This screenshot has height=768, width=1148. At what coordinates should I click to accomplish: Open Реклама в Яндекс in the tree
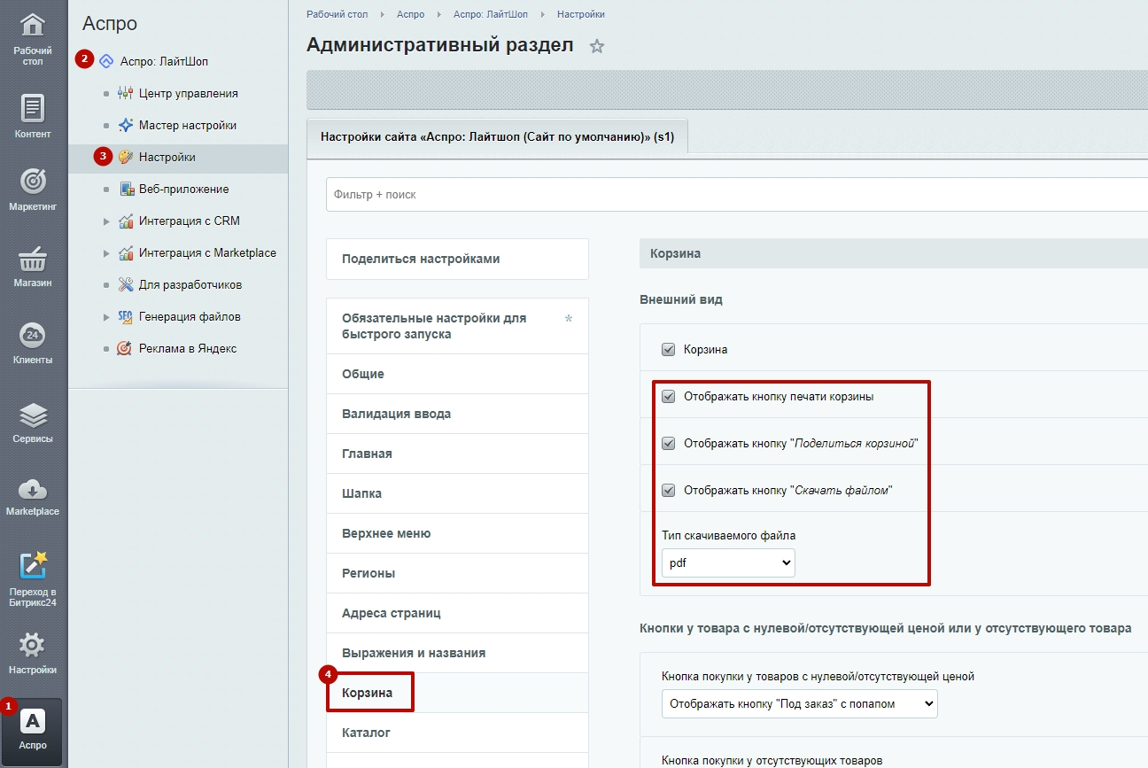coord(188,348)
